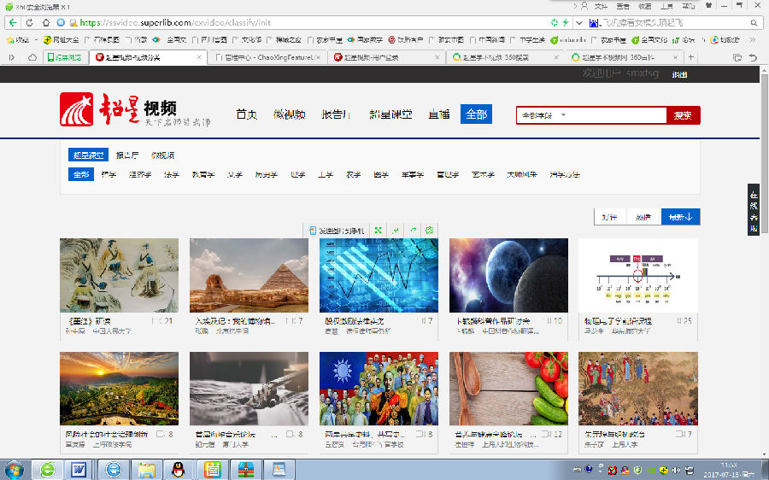Open the timeline diagram course thumbnail
Viewport: 769px width, 480px height.
[638, 276]
